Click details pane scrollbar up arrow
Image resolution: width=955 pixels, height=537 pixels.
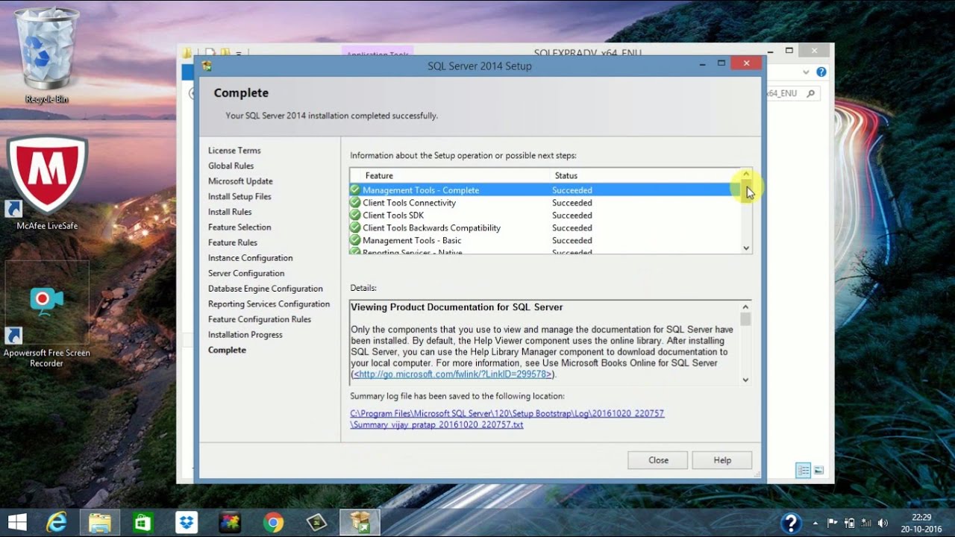click(745, 307)
